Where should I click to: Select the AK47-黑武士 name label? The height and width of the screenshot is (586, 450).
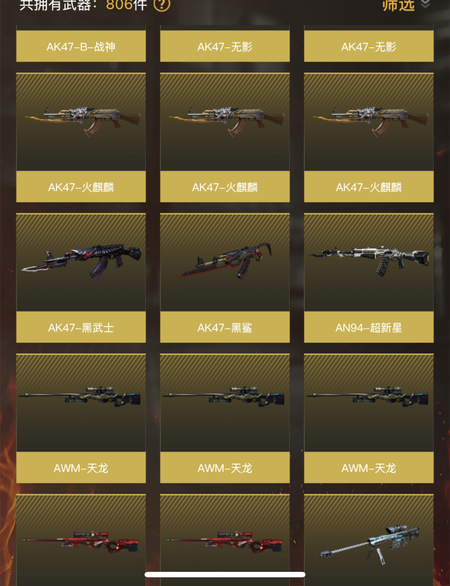click(x=81, y=327)
